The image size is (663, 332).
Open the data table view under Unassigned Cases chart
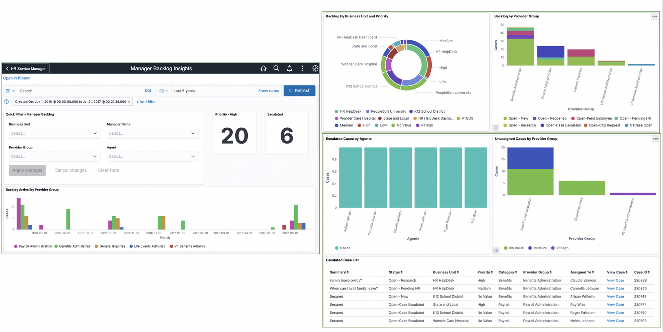pyautogui.click(x=496, y=250)
